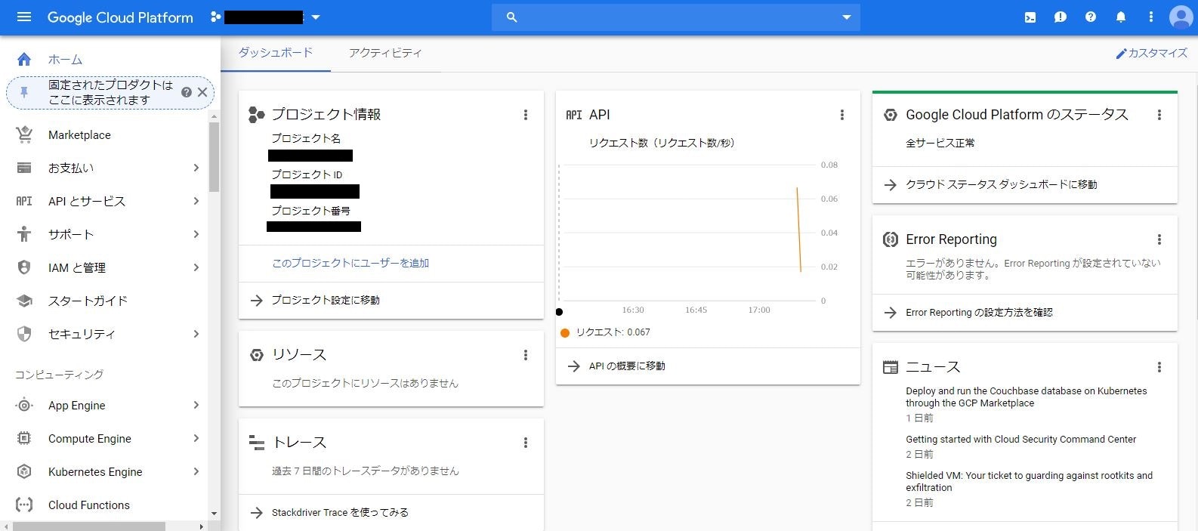The height and width of the screenshot is (531, 1198).
Task: Click the Kubernetes Engine icon
Action: pos(24,471)
